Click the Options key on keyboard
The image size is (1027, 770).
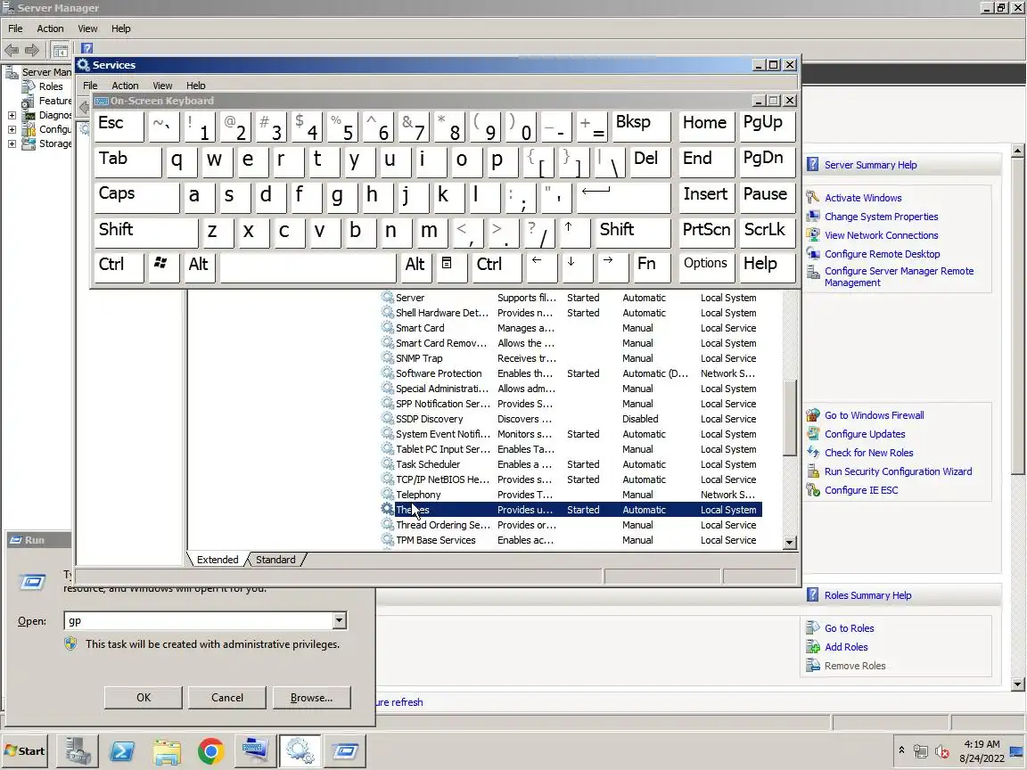click(705, 266)
